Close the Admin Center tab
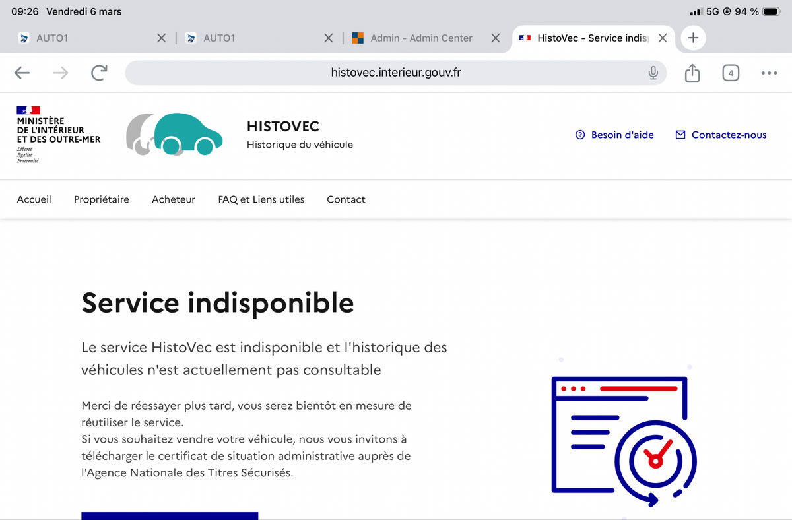792x520 pixels. click(x=495, y=38)
